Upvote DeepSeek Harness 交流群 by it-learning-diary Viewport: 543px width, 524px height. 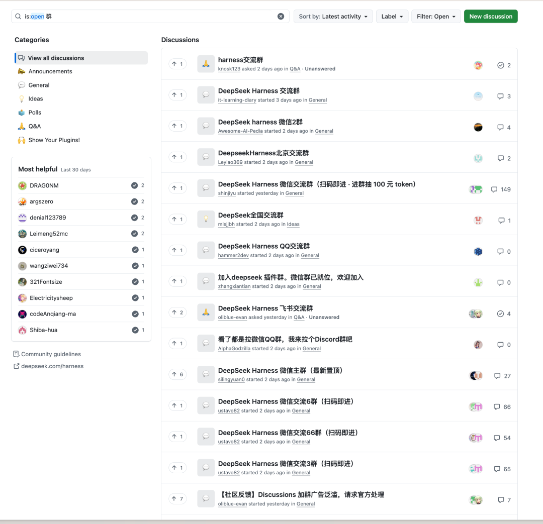tap(177, 95)
